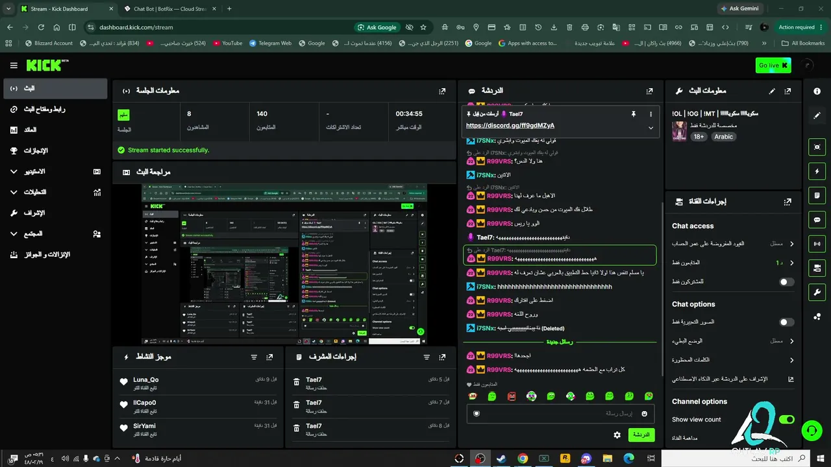Open the browser tab search dropdown
The image size is (831, 467).
8,9
